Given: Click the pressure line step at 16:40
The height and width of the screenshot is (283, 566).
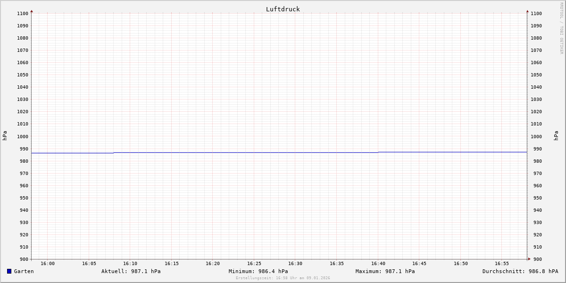Looking at the screenshot, I should [x=378, y=152].
